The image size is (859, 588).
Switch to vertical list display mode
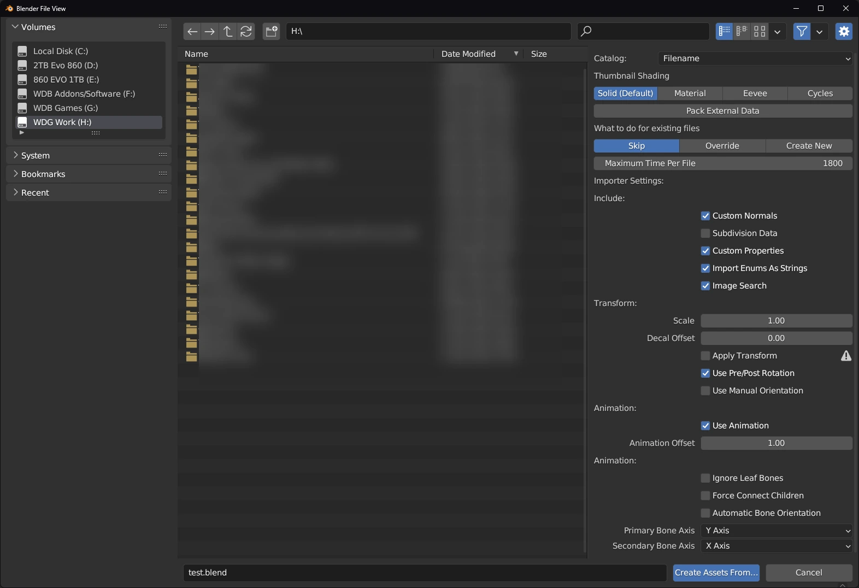pyautogui.click(x=724, y=32)
